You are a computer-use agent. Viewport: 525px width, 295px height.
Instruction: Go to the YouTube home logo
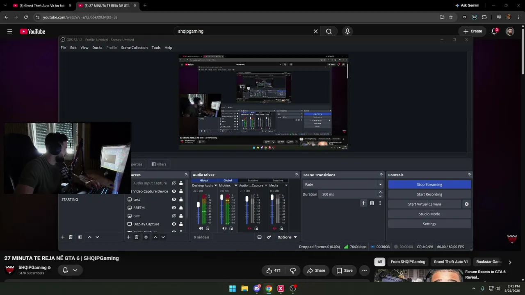pos(32,32)
